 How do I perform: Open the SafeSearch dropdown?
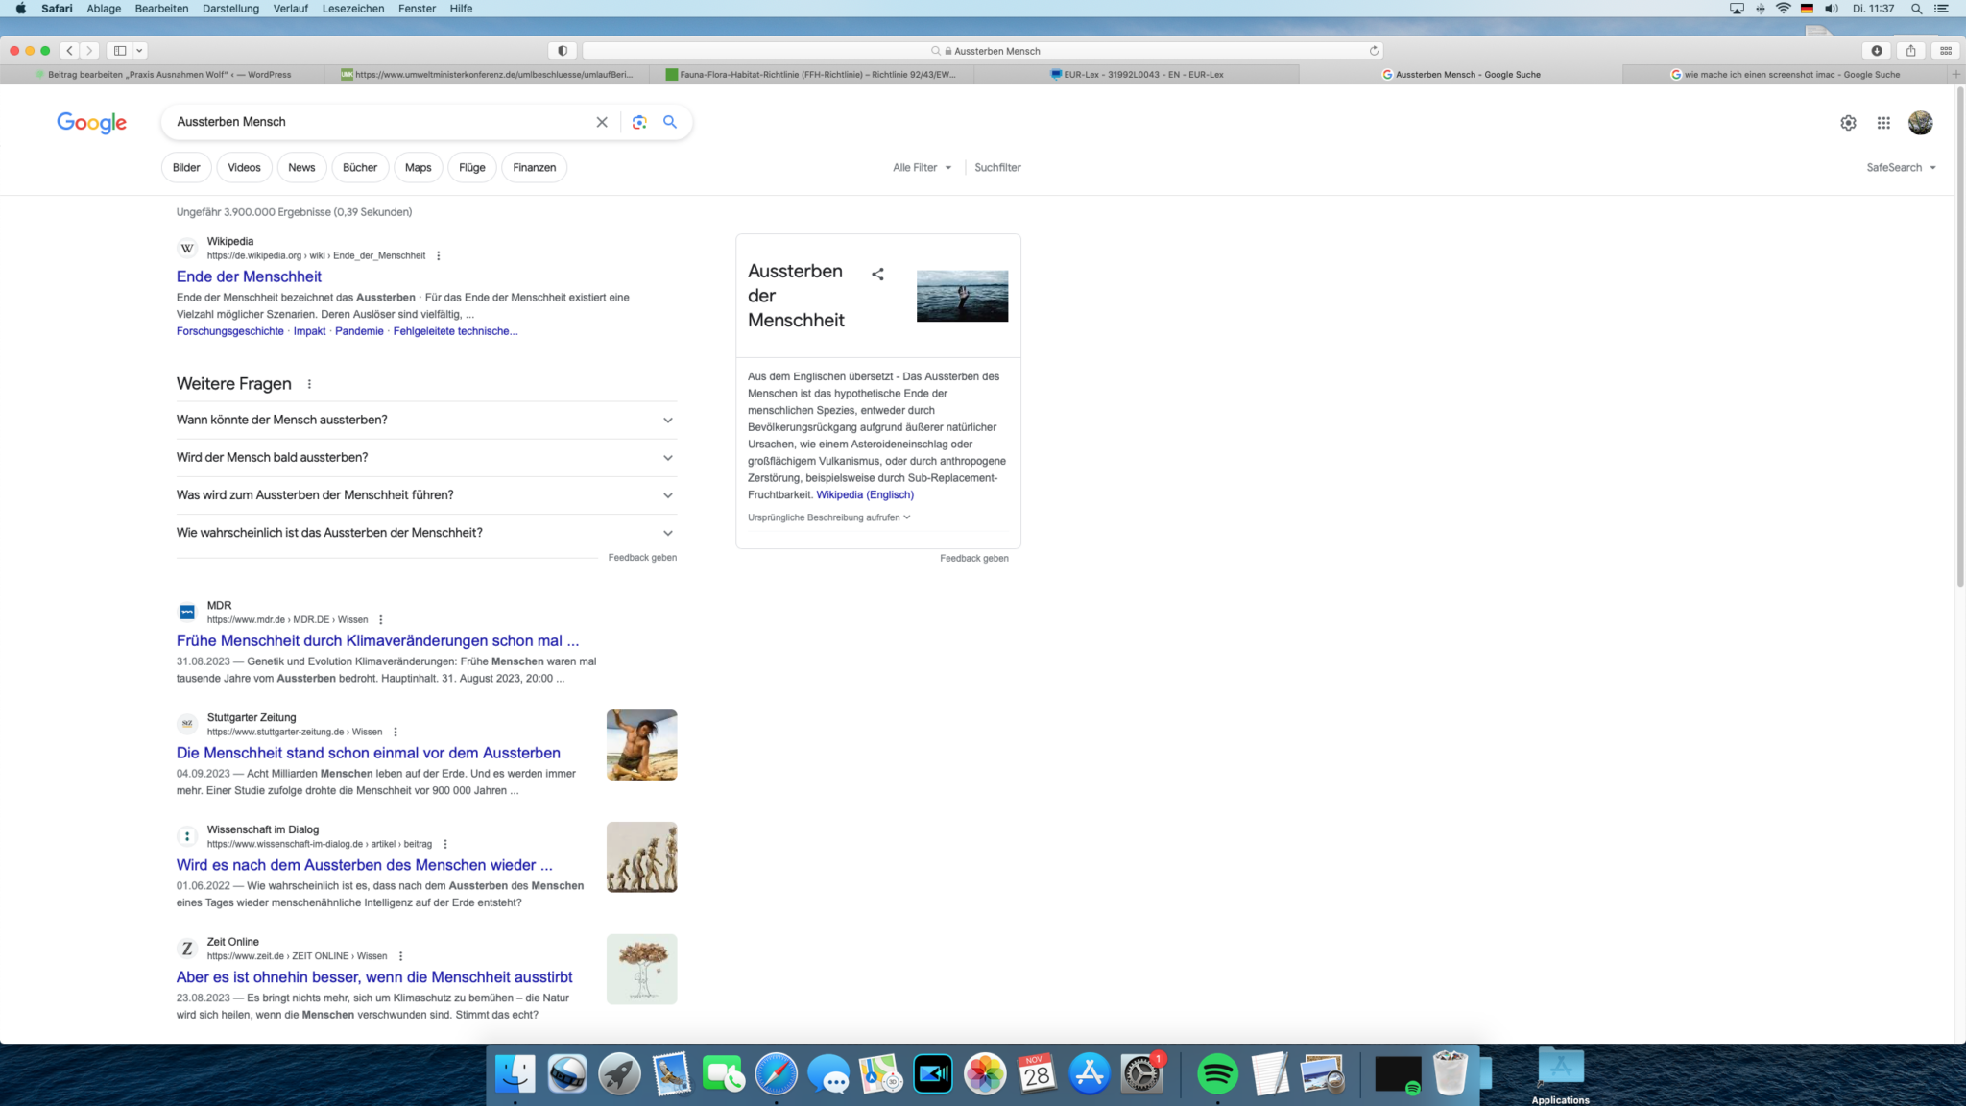click(x=1901, y=167)
